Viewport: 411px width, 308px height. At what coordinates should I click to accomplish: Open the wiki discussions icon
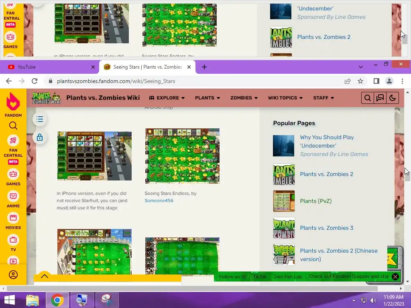380,98
